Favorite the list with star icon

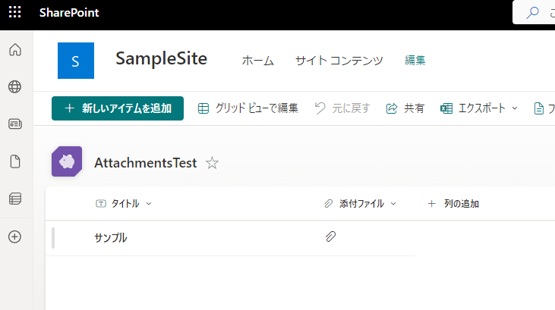[212, 163]
